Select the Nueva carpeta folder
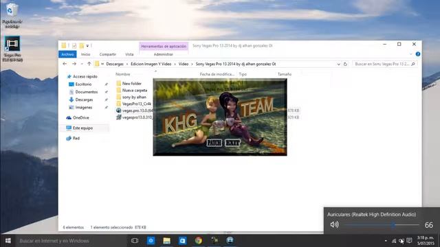Image resolution: width=440 pixels, height=247 pixels. tap(131, 90)
